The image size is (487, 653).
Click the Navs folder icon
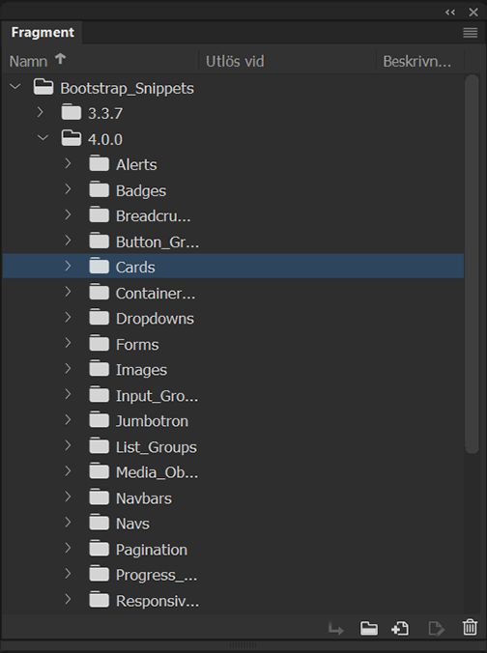(100, 523)
